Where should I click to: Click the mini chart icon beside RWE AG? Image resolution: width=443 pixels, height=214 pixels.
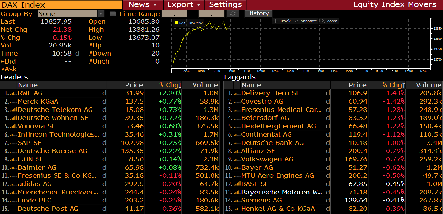point(13,93)
